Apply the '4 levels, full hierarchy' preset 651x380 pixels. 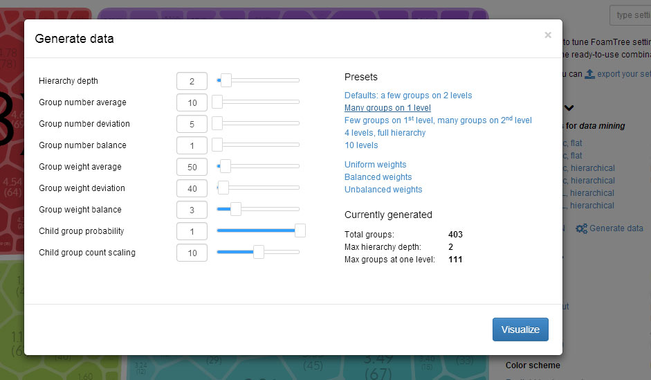385,133
